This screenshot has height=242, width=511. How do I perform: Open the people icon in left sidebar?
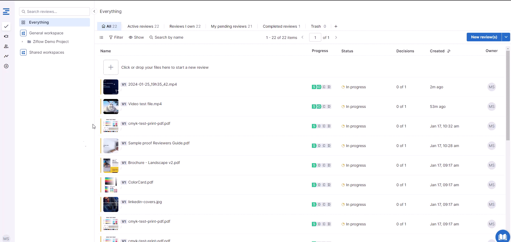tap(6, 46)
